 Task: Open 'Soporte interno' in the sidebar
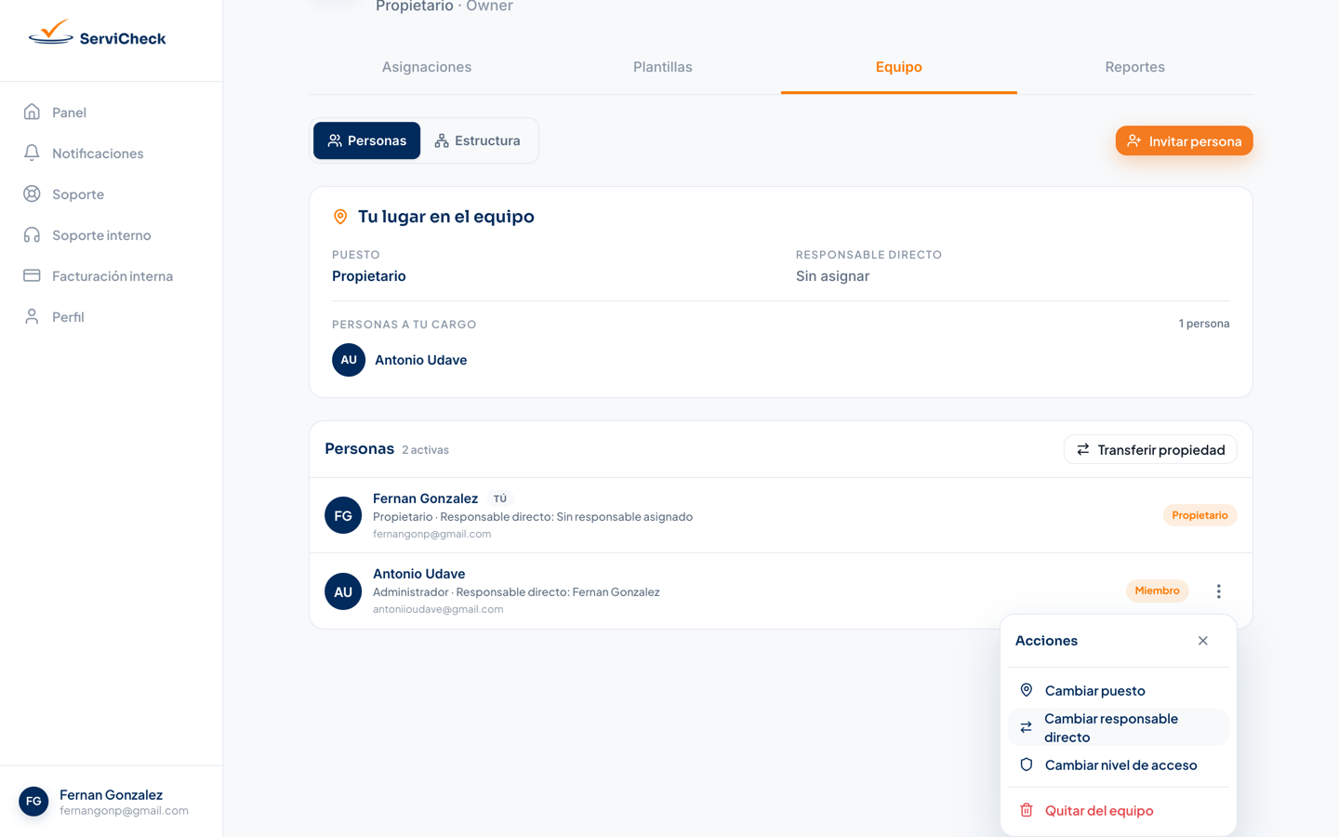click(x=112, y=234)
